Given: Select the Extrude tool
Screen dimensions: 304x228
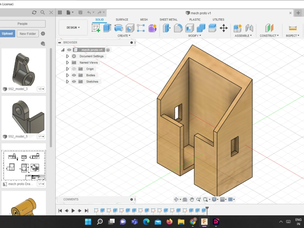Looking at the screenshot, I should pos(107,28).
